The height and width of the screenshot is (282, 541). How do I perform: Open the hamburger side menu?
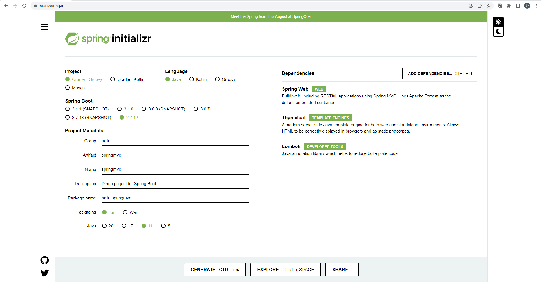[x=45, y=27]
